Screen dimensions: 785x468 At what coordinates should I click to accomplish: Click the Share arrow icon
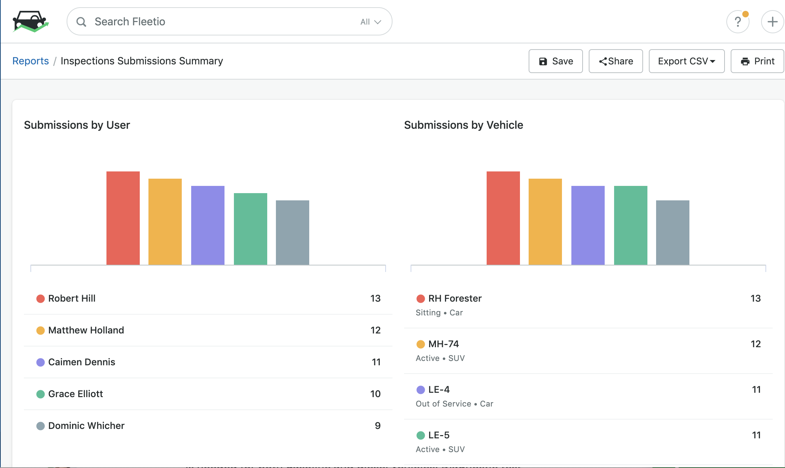point(603,61)
